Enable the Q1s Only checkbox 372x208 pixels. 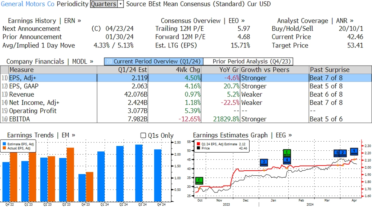(x=143, y=136)
